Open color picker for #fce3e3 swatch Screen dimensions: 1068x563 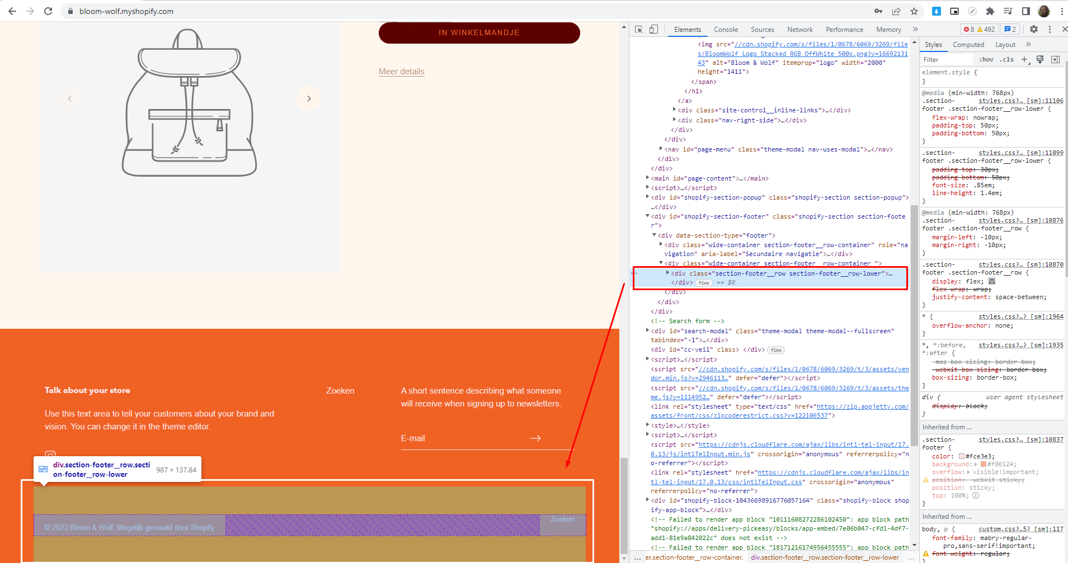pos(962,456)
